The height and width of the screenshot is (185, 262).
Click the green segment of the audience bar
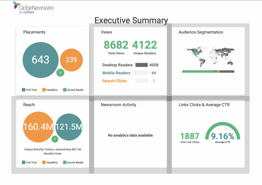197,71
